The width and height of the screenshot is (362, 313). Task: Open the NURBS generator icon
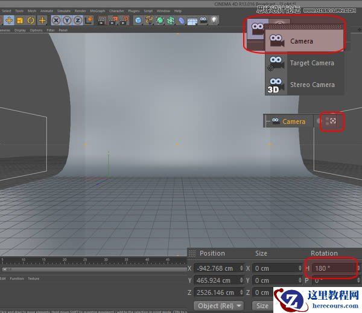[160, 21]
